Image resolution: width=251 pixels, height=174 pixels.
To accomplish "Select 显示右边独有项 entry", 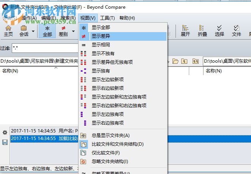I will coord(123,123).
